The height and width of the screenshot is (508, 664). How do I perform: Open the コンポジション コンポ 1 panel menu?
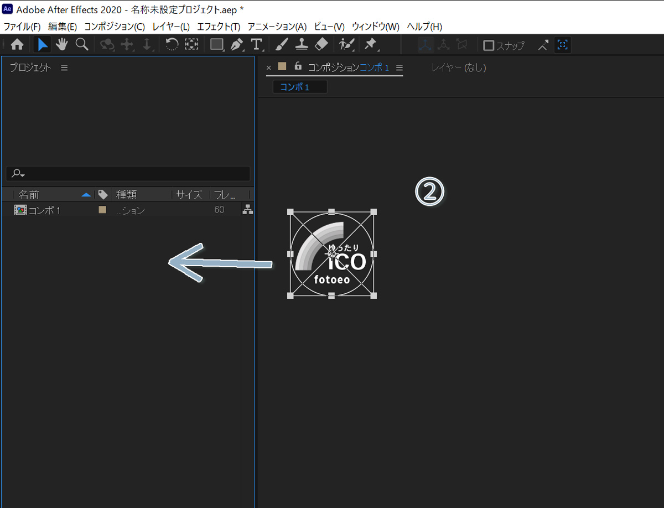click(x=400, y=68)
